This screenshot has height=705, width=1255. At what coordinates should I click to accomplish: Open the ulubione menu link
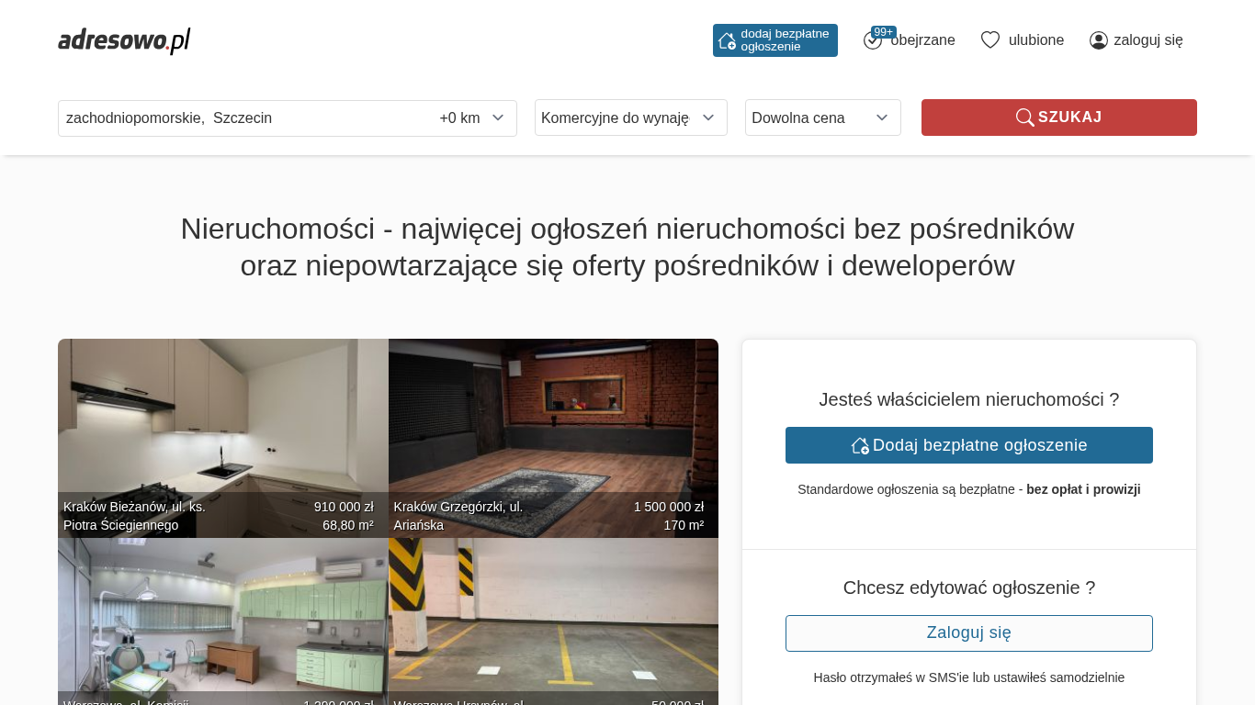[x=1035, y=40]
